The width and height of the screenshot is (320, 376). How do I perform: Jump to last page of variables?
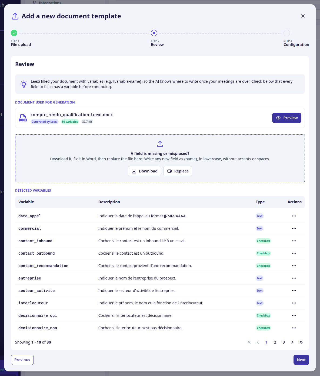pyautogui.click(x=301, y=342)
